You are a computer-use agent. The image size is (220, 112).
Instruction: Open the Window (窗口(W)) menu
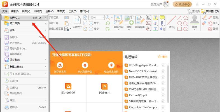tap(85, 11)
